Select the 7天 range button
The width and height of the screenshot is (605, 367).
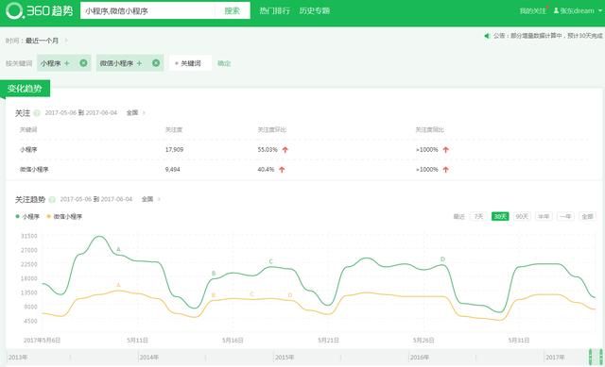click(478, 216)
